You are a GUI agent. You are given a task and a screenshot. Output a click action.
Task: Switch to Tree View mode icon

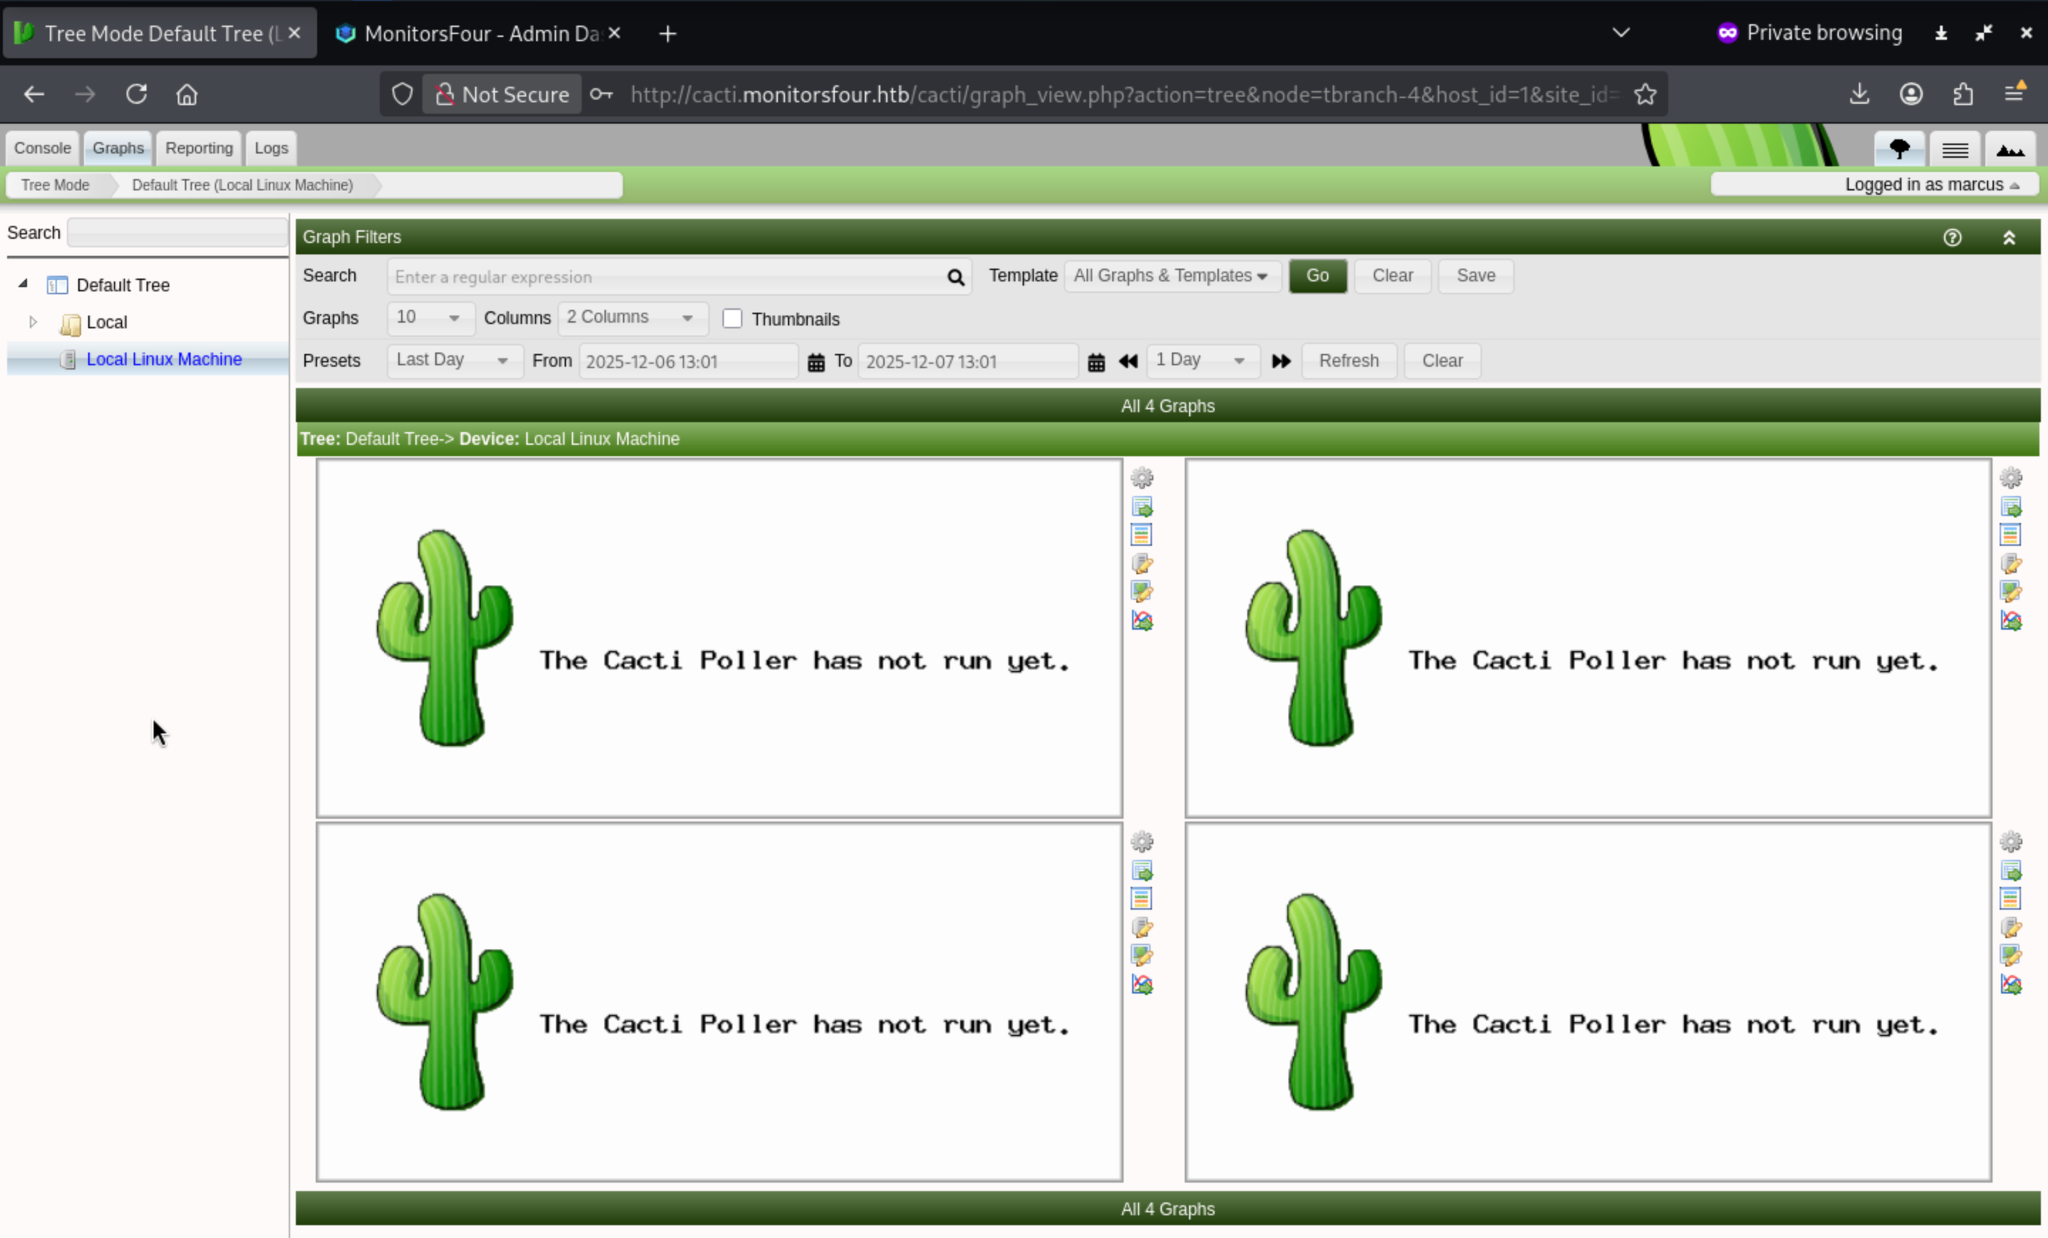click(x=1899, y=149)
